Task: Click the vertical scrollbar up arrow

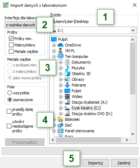Action: pos(133,40)
